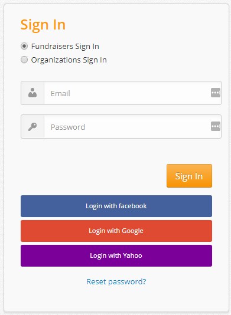231x315 pixels.
Task: Open the autofill dots icon in Email field
Action: click(x=215, y=93)
